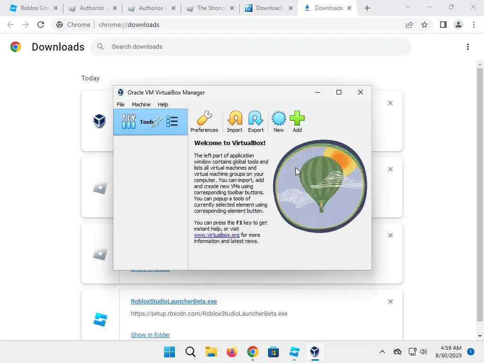
Task: Remove RobloxStudioLauncherBeta.exe from downloads list
Action: (x=390, y=302)
